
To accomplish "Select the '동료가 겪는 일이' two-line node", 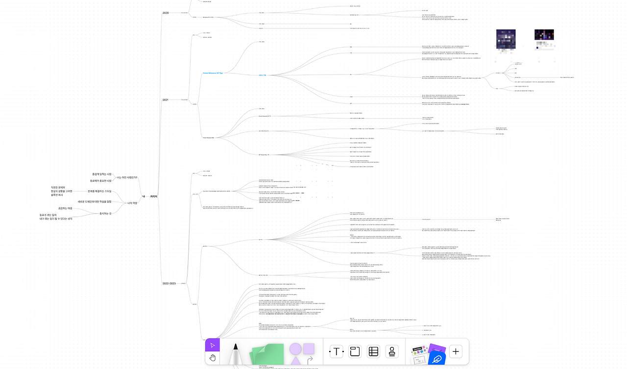I will (x=56, y=217).
